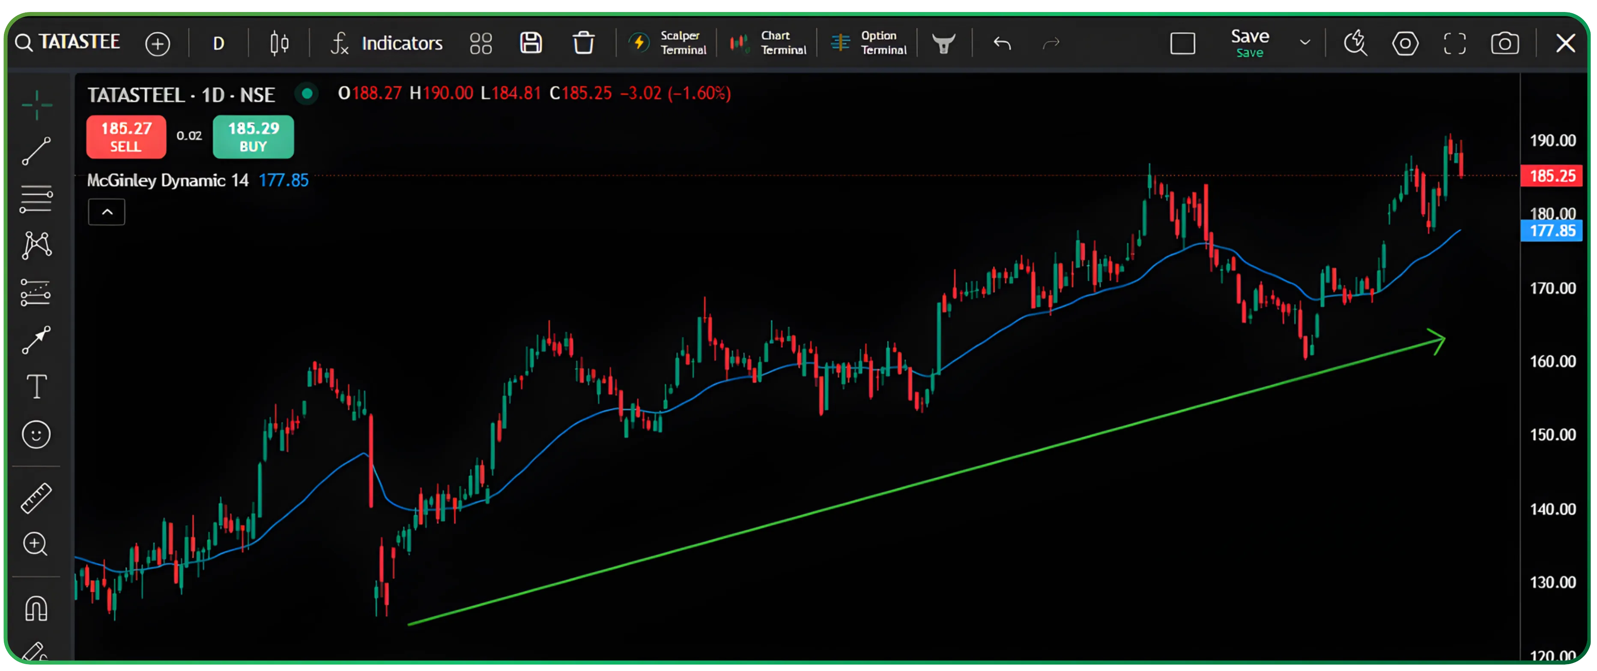Image resolution: width=1597 pixels, height=671 pixels.
Task: Open the Option Terminal
Action: (x=868, y=43)
